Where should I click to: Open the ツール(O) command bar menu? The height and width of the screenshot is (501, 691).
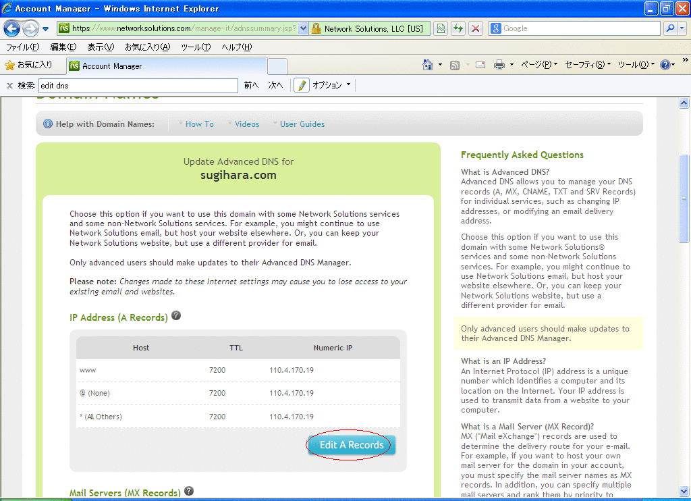[x=636, y=65]
